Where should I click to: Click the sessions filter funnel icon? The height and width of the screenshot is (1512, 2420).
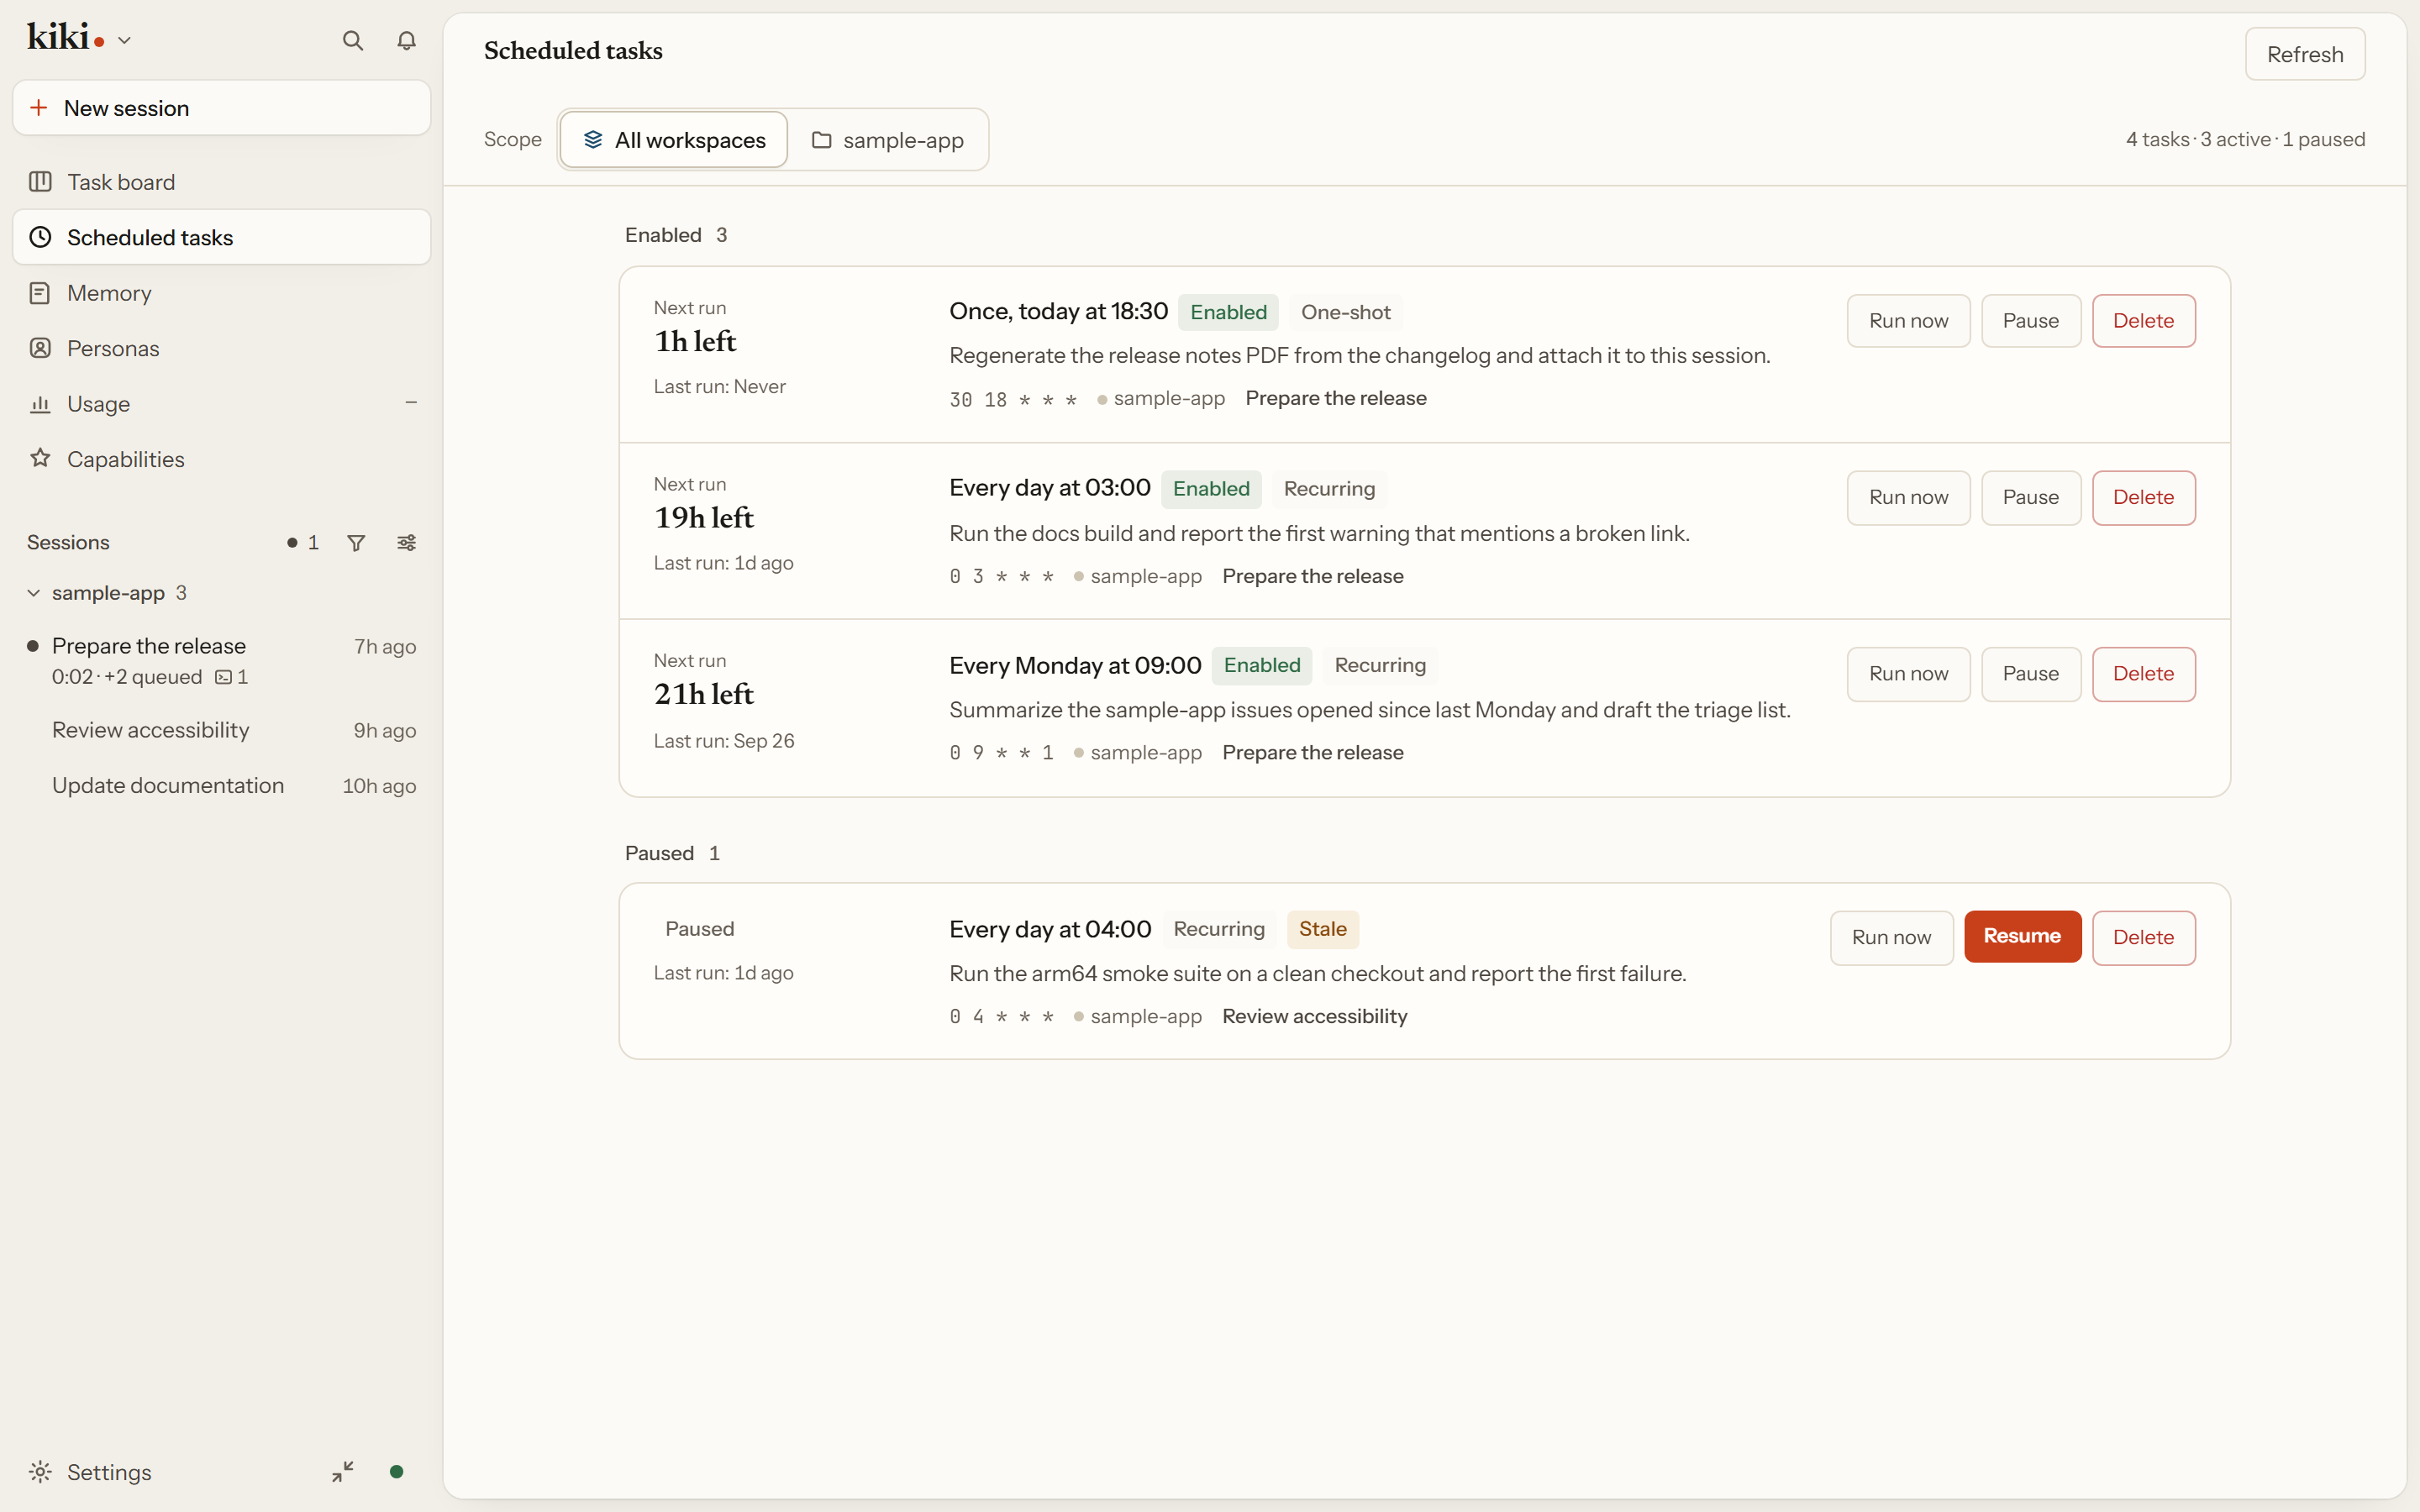[x=356, y=543]
